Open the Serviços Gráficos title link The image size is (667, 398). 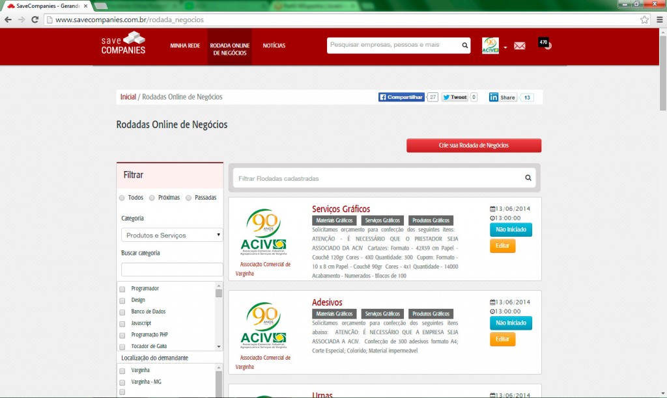341,209
